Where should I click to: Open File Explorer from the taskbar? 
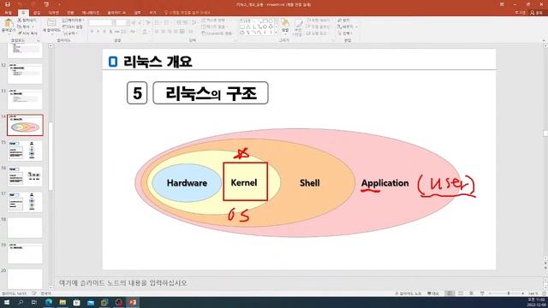[x=63, y=302]
